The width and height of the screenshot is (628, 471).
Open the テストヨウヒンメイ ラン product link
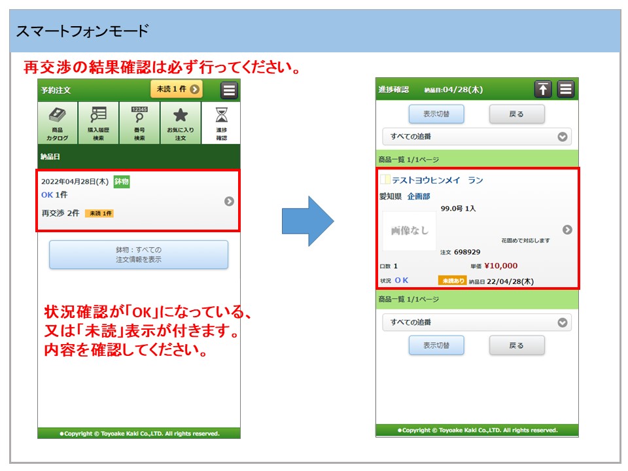(x=437, y=180)
